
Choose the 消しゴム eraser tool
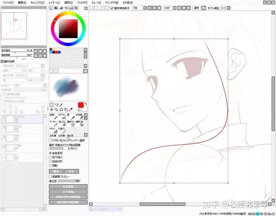pos(62,123)
